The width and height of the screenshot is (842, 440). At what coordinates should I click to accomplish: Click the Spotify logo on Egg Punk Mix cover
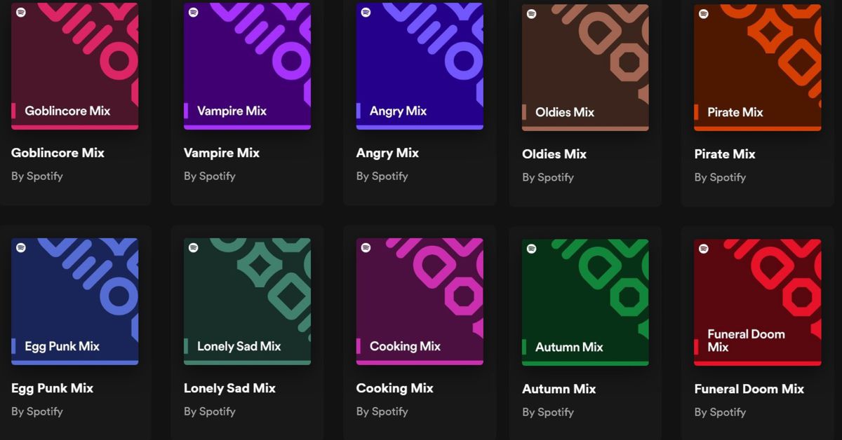tap(20, 247)
